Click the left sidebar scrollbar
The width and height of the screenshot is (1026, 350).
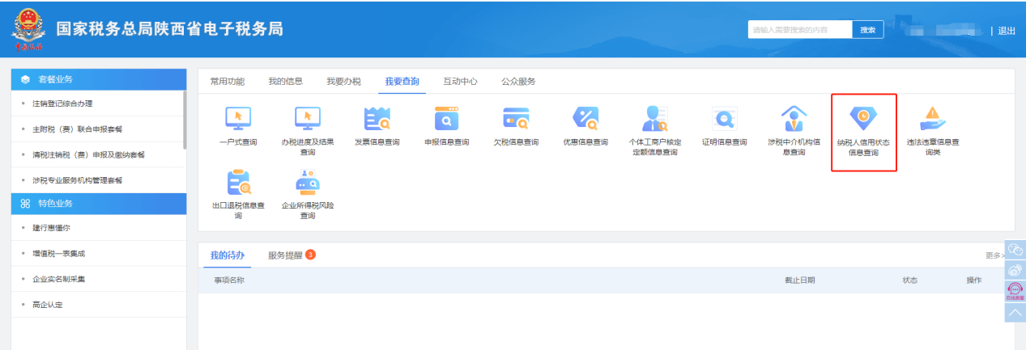[x=185, y=120]
